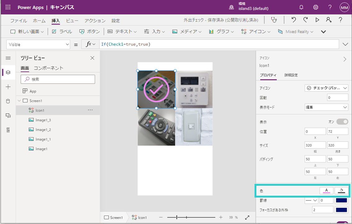
Task: Zoom in with the plus button
Action: click(x=221, y=217)
